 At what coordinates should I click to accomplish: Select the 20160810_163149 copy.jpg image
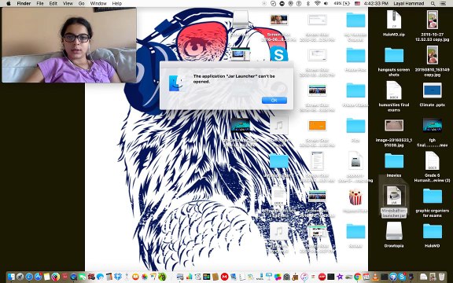(433, 61)
